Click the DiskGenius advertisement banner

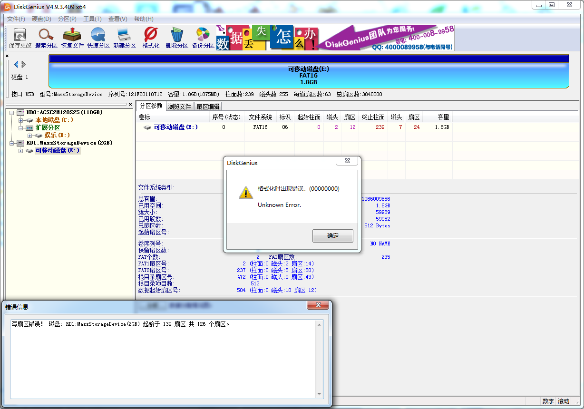pos(335,38)
